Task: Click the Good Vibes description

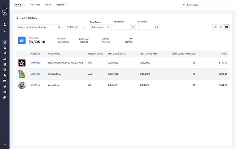Action: click(54, 85)
